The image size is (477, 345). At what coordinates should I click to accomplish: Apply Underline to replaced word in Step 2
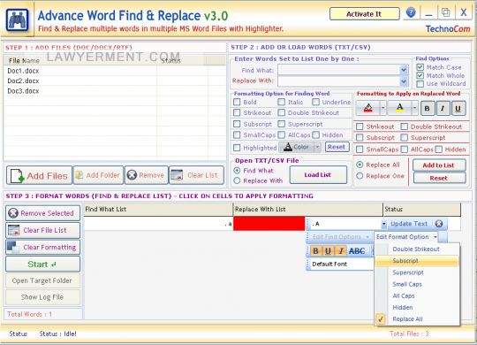click(x=458, y=109)
